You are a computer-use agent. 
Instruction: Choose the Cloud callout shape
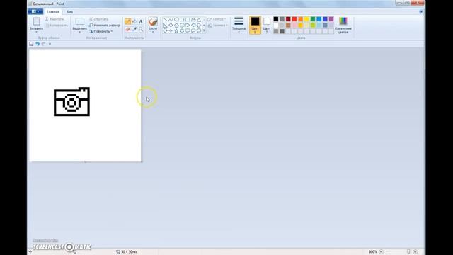(199, 30)
